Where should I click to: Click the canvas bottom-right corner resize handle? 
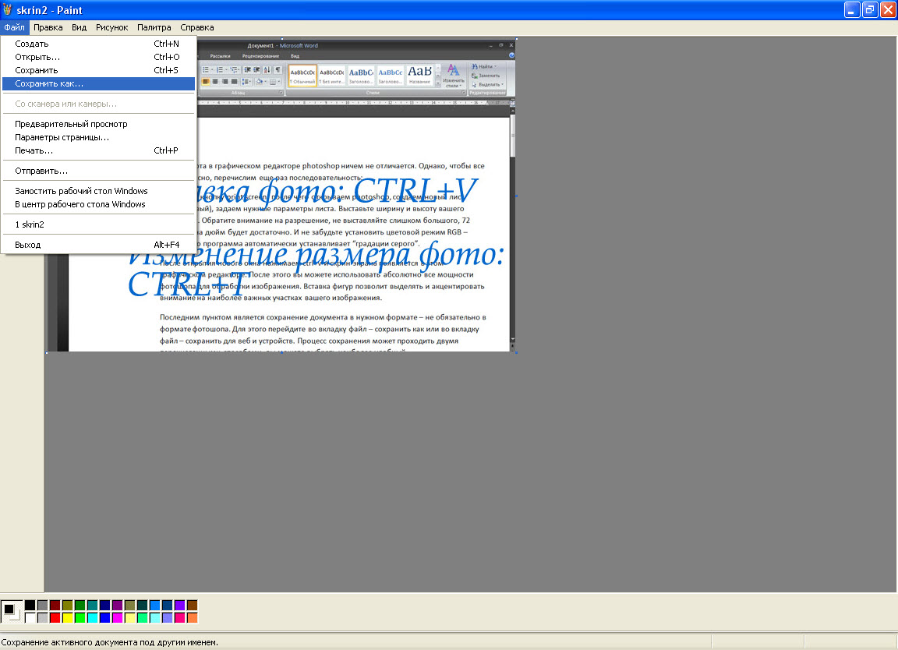click(x=517, y=352)
